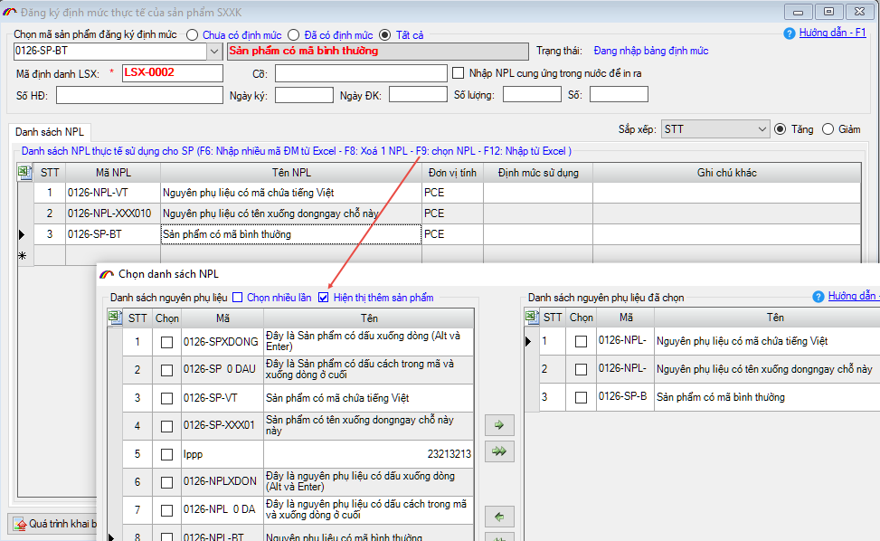Switch to Danh sách NPL tab

tap(49, 132)
